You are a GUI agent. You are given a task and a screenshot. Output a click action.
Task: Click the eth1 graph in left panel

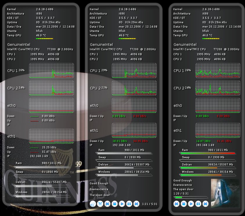click(51, 136)
